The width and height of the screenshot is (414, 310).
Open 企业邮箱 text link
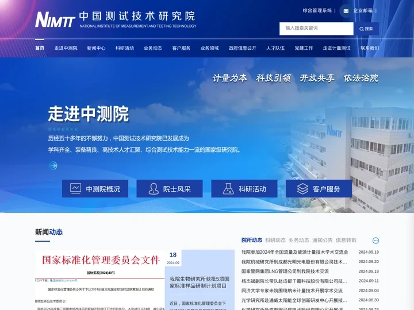point(363,11)
